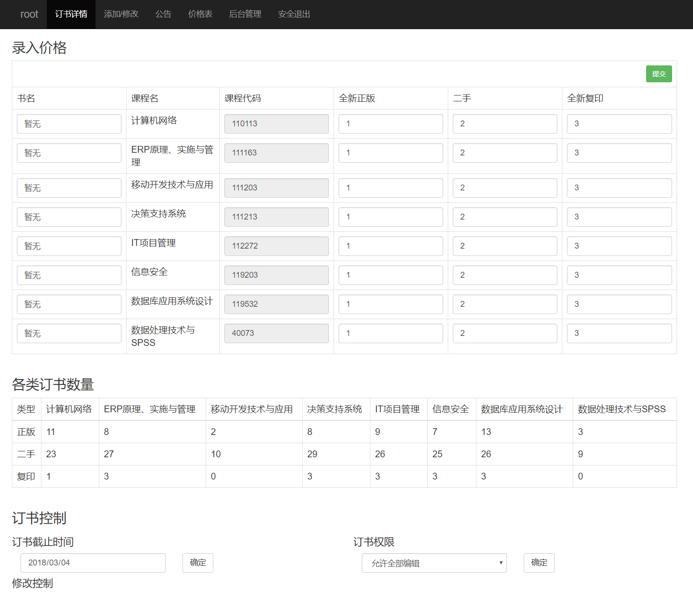This screenshot has height=595, width=693.
Task: Click the 订书截止时间 date field
Action: click(93, 563)
